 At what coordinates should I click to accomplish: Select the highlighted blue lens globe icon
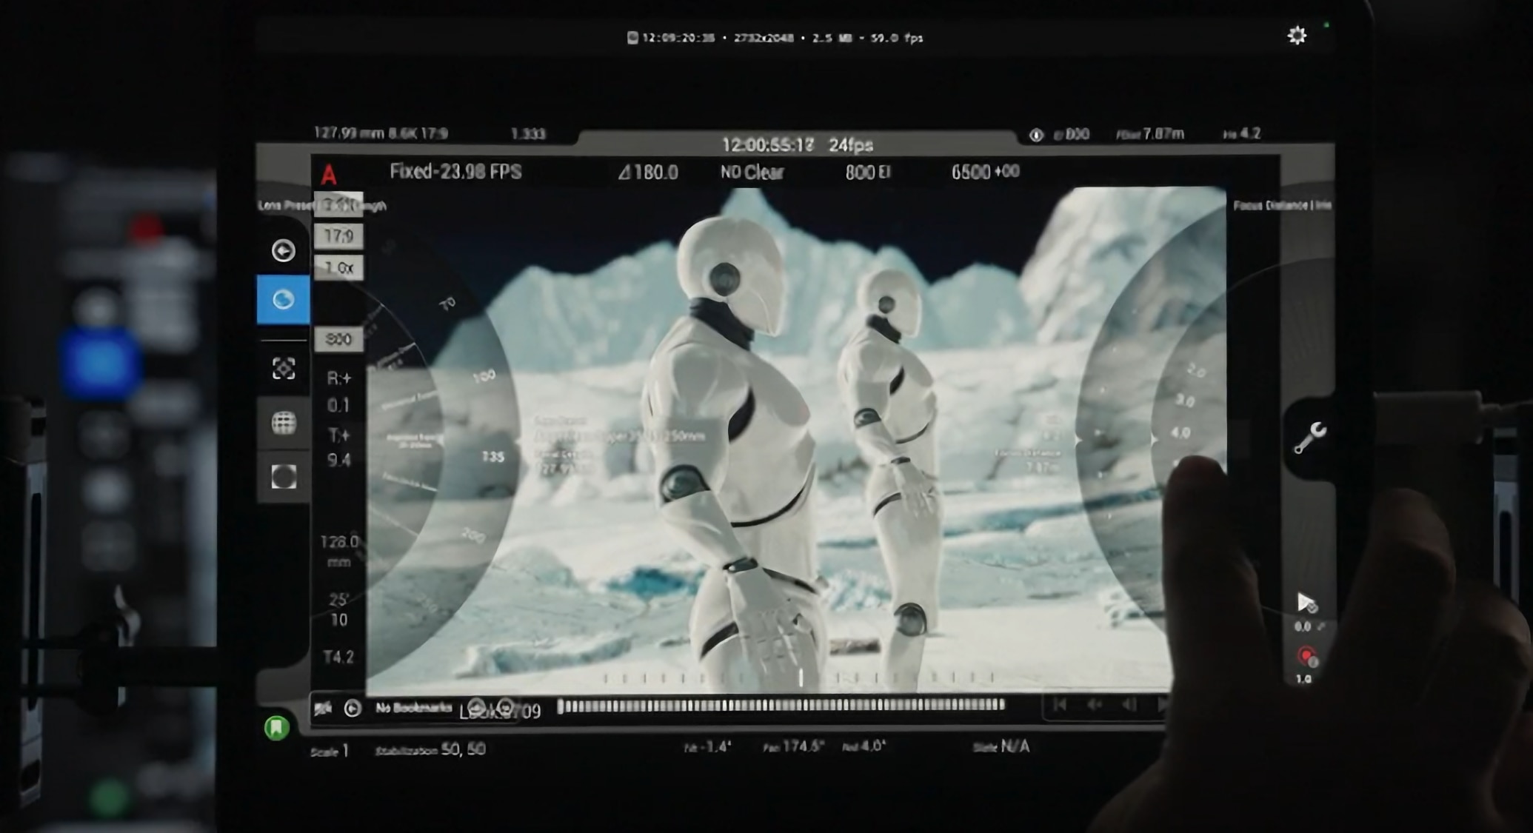click(x=283, y=300)
